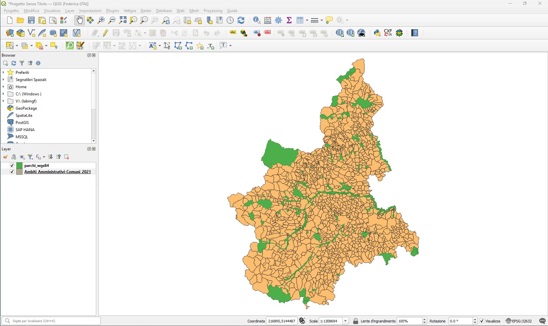Click the EPSG:32632 CRS button
Screen dimensions: 548x326
tap(519, 321)
